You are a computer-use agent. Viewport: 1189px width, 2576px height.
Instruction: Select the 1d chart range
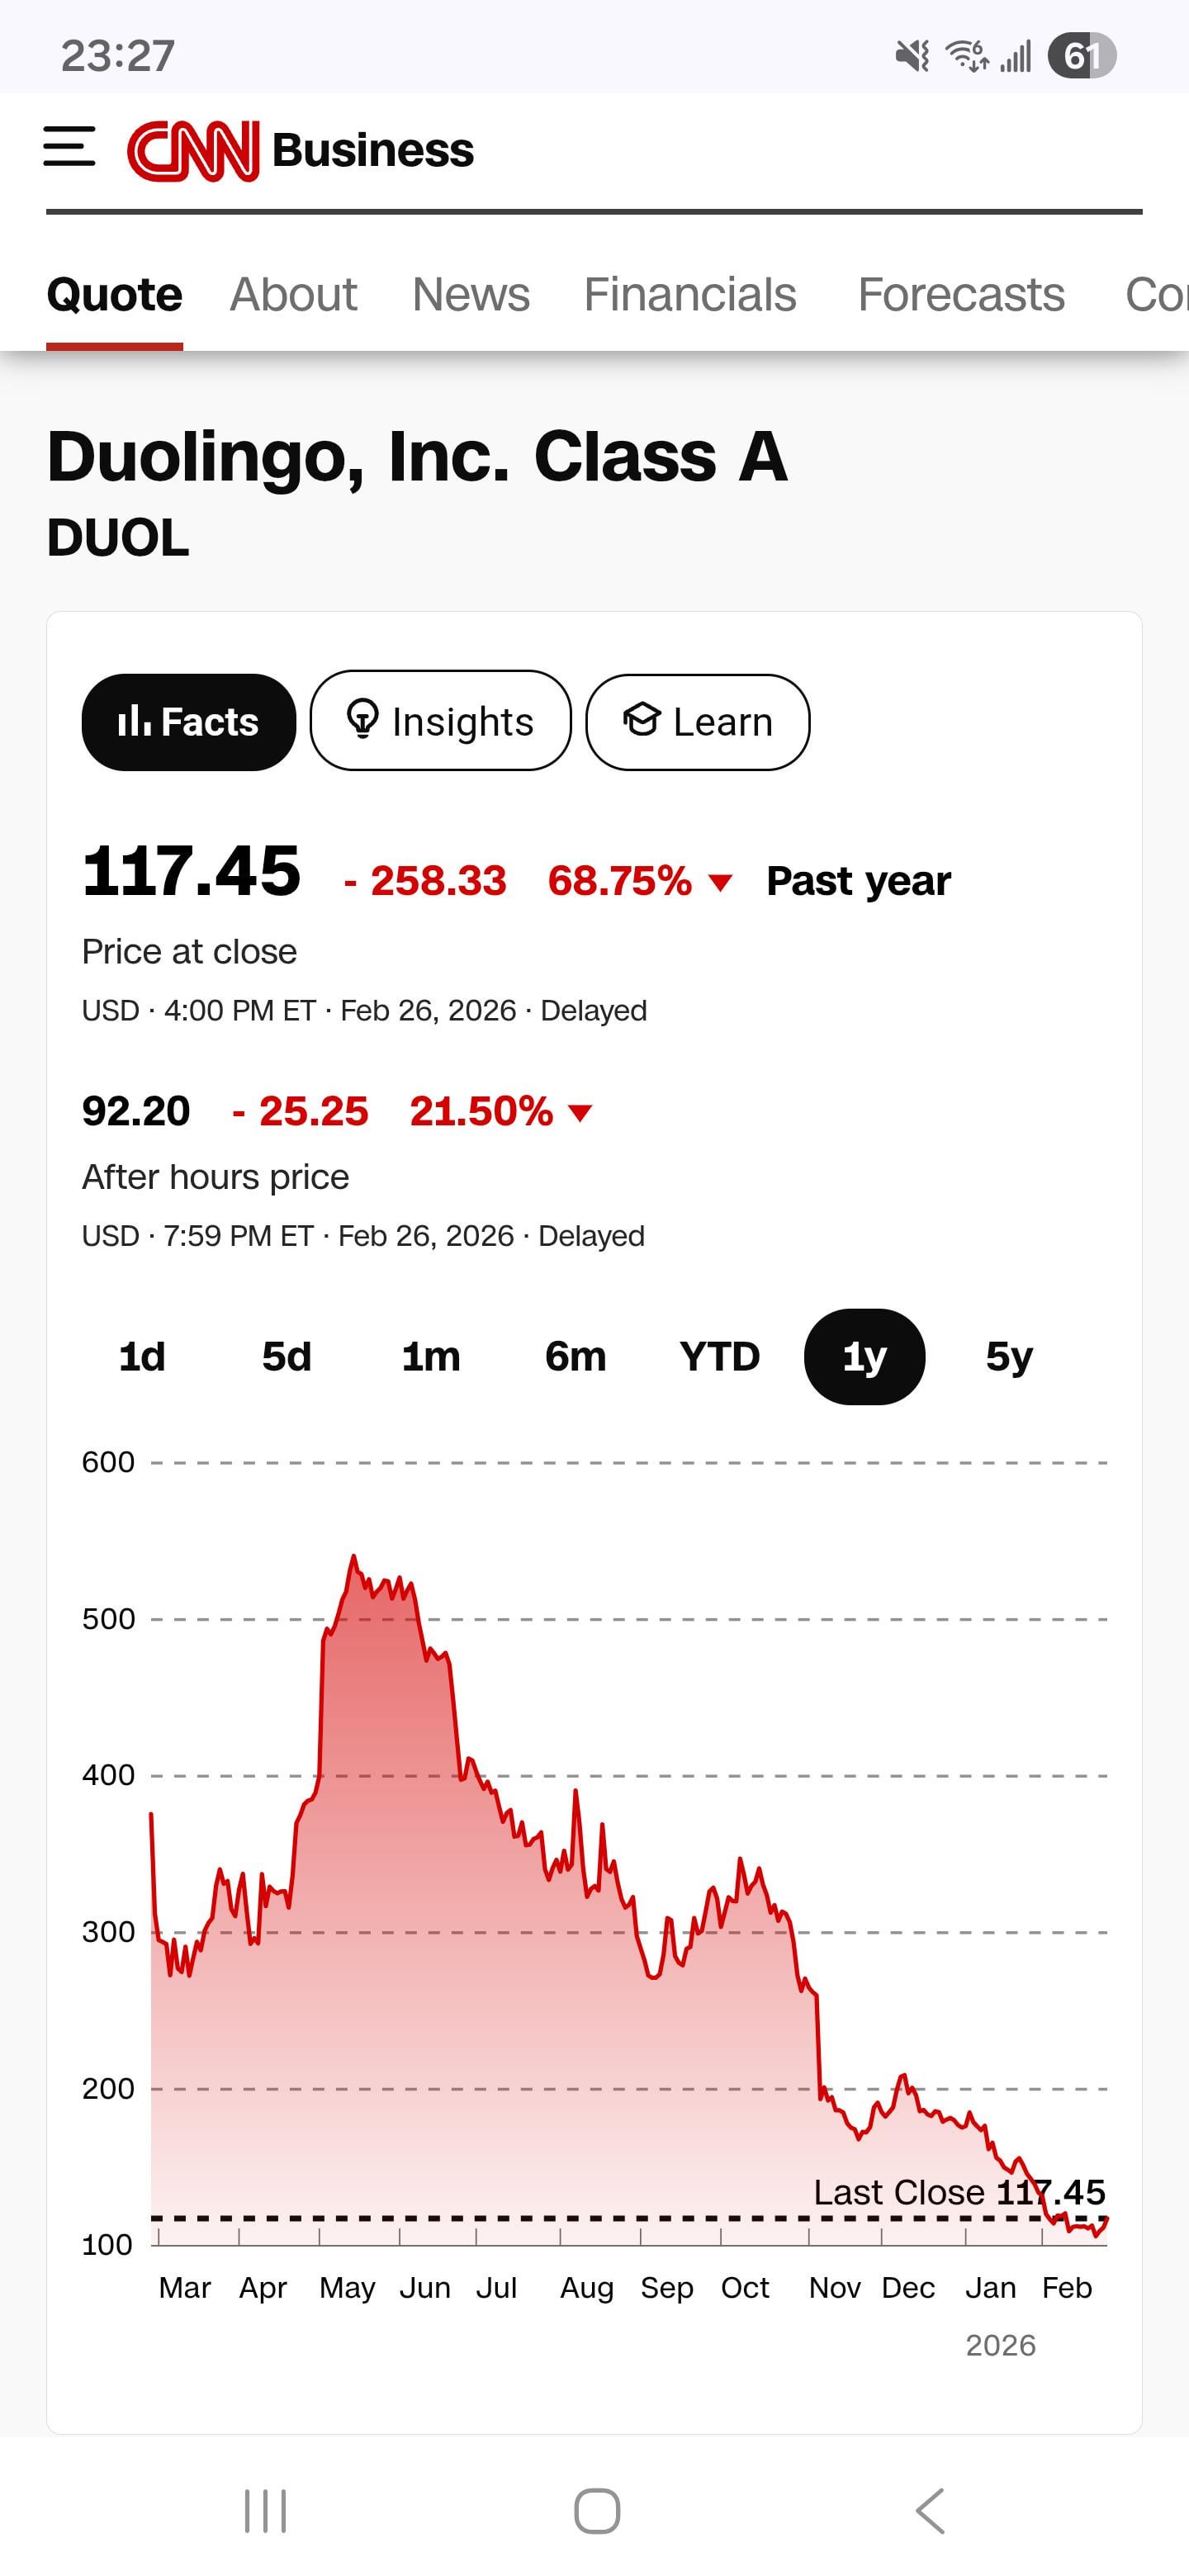click(142, 1357)
